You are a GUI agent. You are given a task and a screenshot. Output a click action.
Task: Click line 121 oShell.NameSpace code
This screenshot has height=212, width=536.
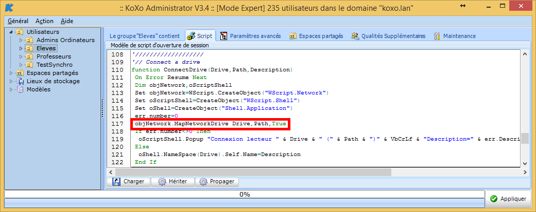click(x=219, y=155)
